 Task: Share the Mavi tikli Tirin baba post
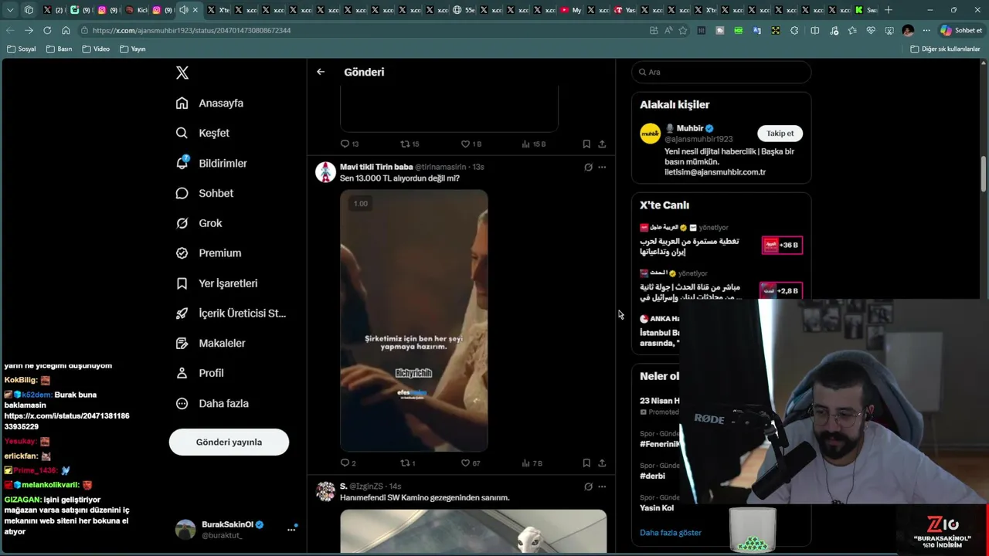tap(602, 463)
